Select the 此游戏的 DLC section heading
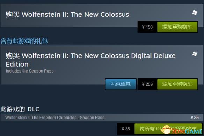 coord(20,109)
